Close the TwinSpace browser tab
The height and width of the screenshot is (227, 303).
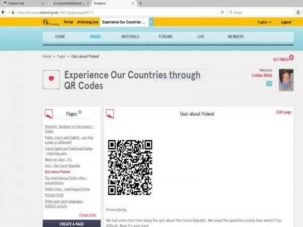(x=133, y=4)
